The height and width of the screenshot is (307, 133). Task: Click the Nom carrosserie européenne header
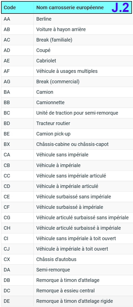pyautogui.click(x=70, y=8)
